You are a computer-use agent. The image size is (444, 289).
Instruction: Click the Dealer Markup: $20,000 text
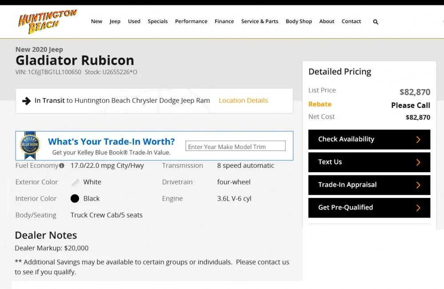pos(52,248)
